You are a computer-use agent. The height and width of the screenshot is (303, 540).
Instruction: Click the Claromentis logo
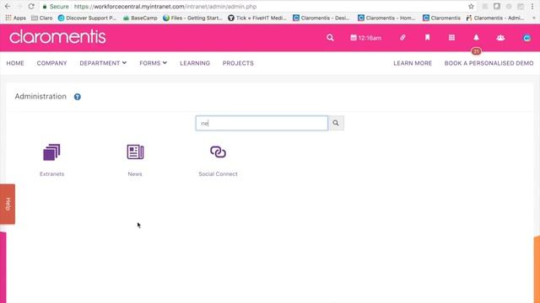pyautogui.click(x=57, y=37)
